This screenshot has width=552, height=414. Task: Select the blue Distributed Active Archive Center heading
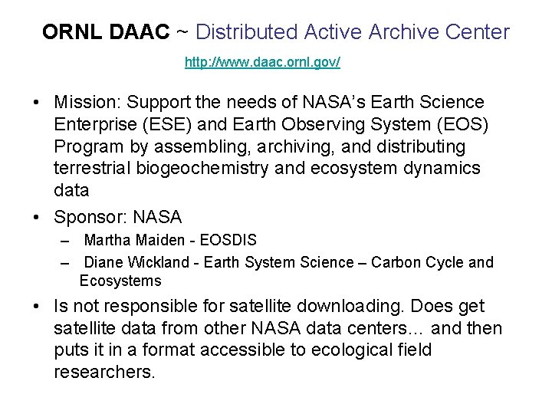(353, 31)
